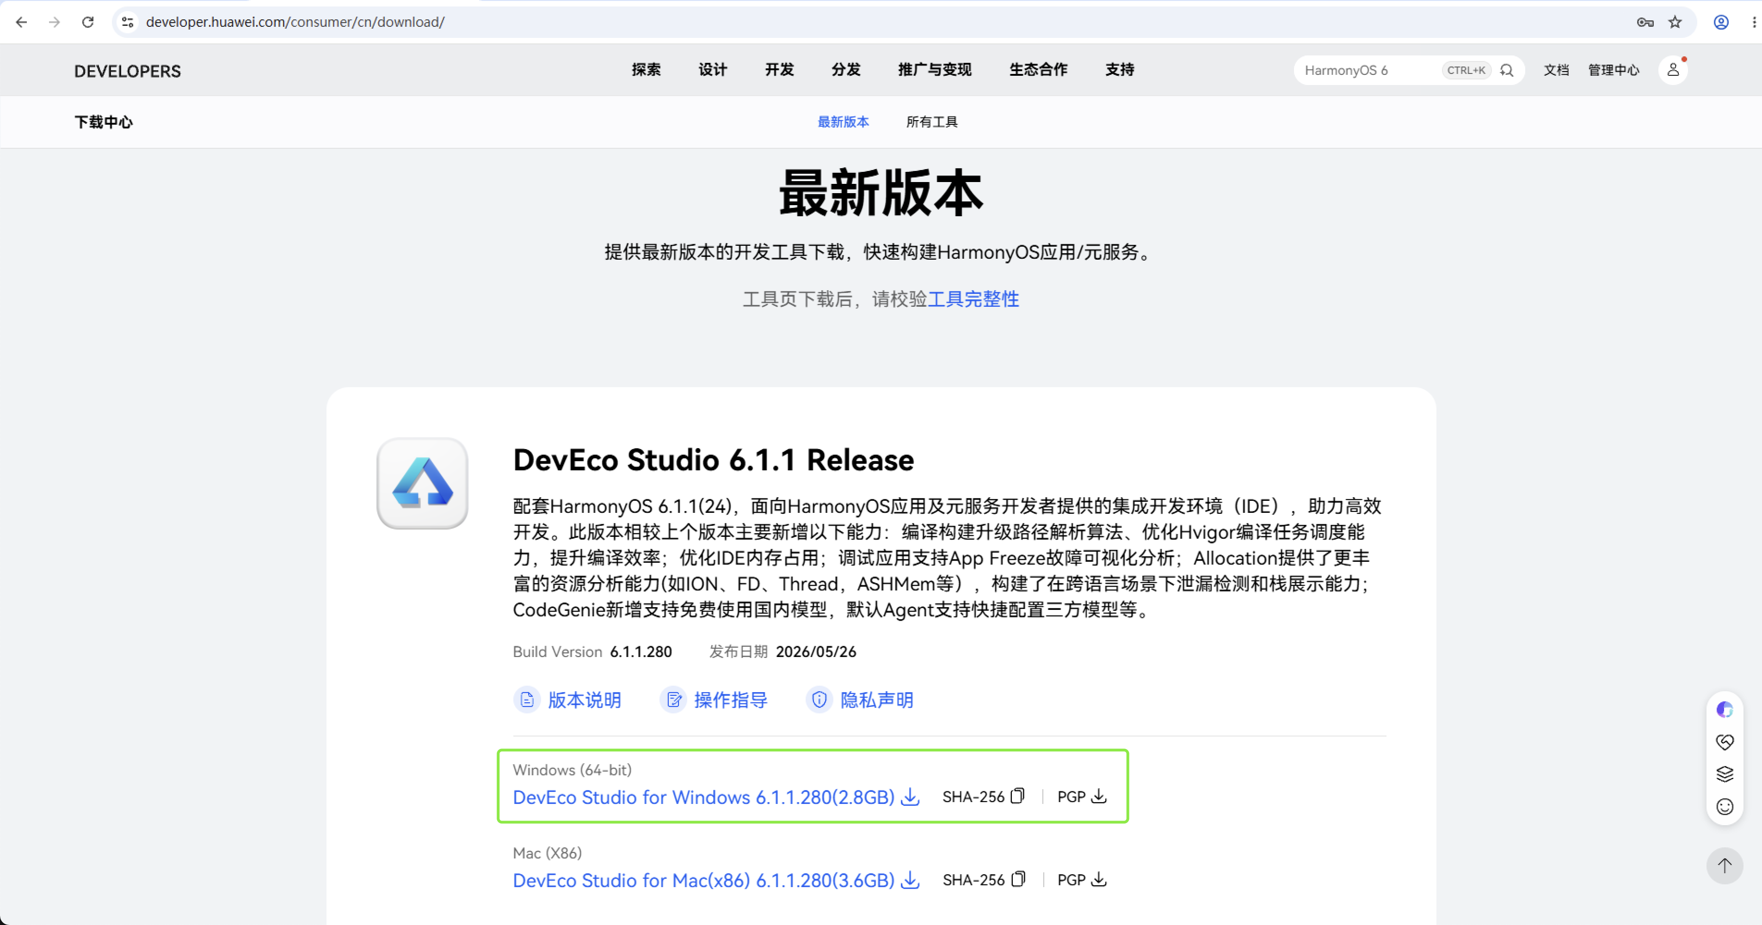Click the 下载中心 heading link

tap(103, 122)
